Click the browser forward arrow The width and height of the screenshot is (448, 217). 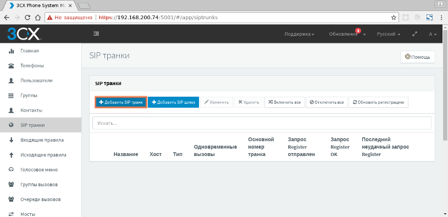pos(17,18)
